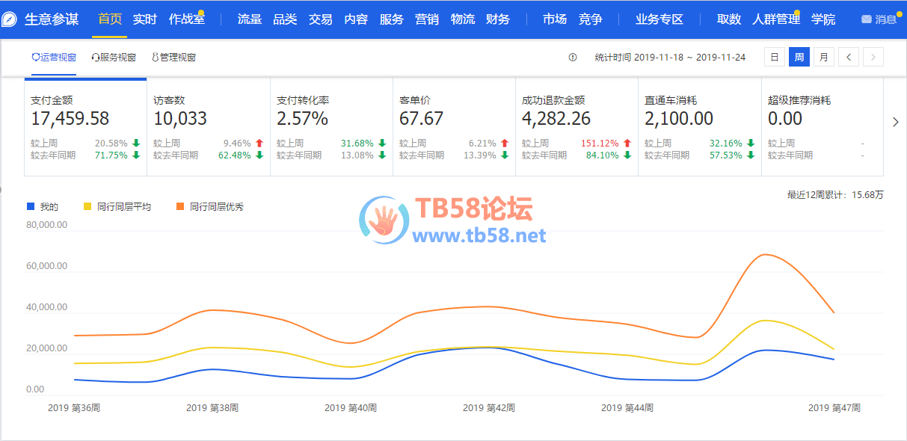
Task: Open the 流量 navigation item
Action: (250, 19)
